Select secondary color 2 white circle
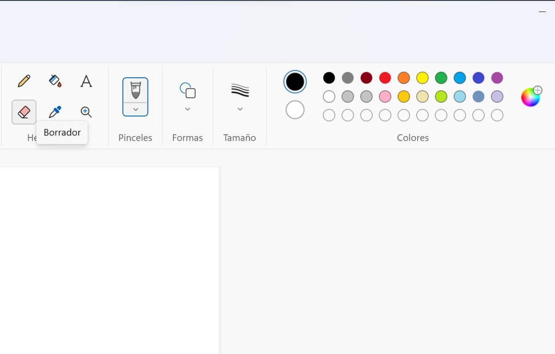The image size is (555, 354). 295,110
